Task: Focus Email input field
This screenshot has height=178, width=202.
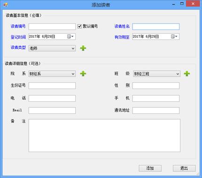Action: [x=52, y=111]
